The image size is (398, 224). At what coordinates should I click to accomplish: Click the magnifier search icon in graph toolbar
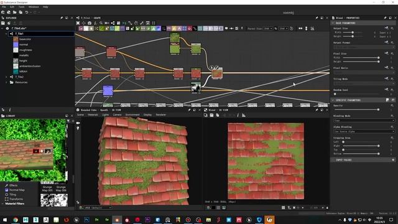coord(101,23)
